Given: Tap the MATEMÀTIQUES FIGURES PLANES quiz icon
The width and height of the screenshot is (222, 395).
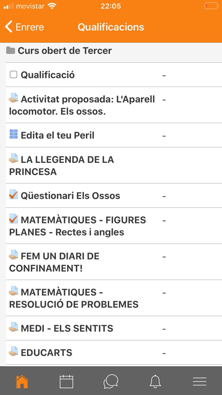Looking at the screenshot, I should 14,219.
